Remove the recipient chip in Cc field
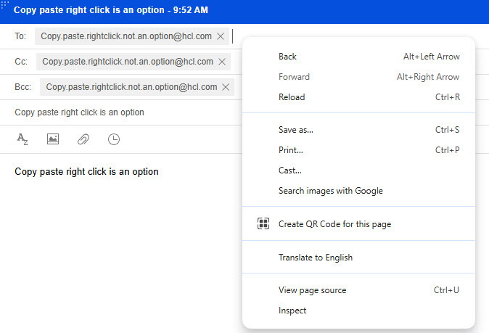Screen dimensions: 489x333 point(222,62)
